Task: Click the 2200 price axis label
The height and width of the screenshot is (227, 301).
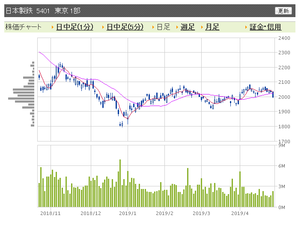Action: pyautogui.click(x=284, y=68)
